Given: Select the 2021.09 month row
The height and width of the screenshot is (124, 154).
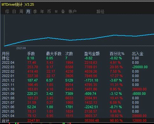Looking at the screenshot, I should click(77, 94).
